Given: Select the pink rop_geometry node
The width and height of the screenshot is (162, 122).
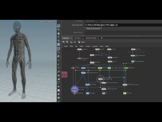Looking at the screenshot, I should coord(79,58).
